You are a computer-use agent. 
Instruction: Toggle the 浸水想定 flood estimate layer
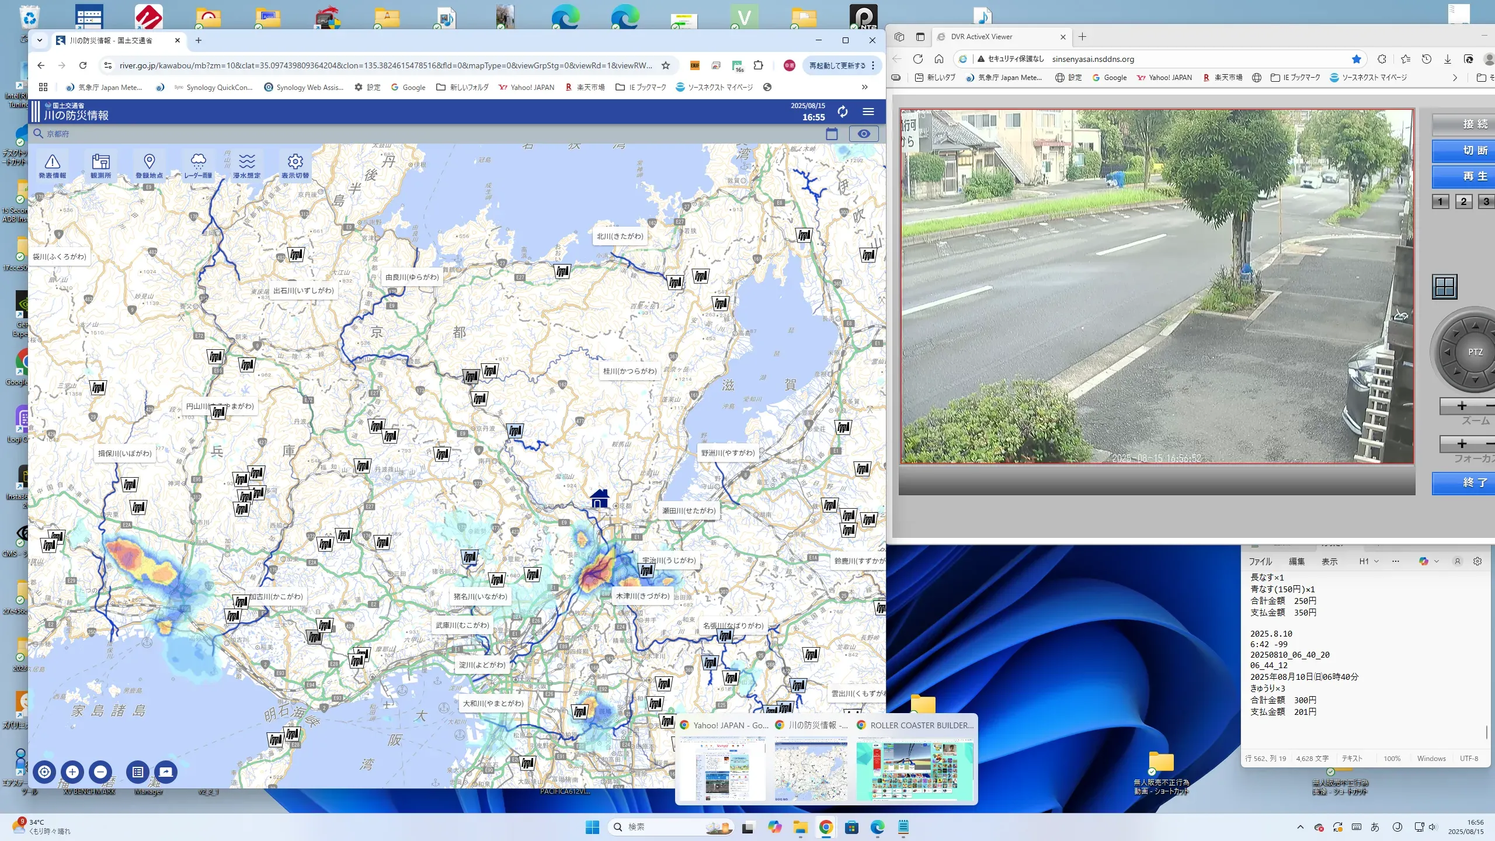pyautogui.click(x=247, y=165)
